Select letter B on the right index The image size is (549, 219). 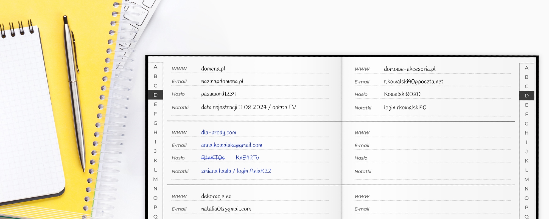[x=526, y=77]
